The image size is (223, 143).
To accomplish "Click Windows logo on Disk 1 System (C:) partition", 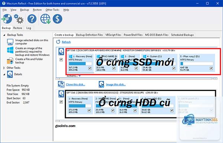I will tap(145, 56).
